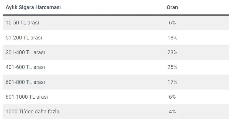Click the 25% ratio value

pyautogui.click(x=172, y=67)
